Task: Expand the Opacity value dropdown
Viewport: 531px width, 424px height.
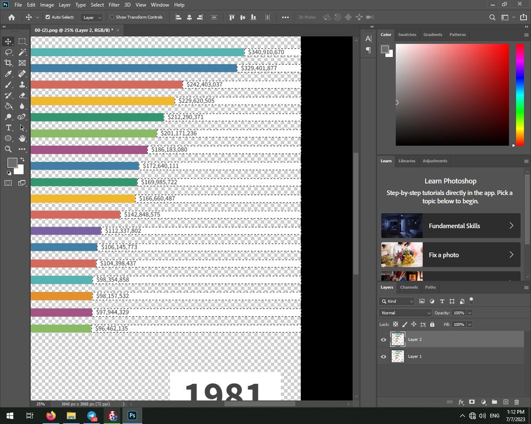Action: tap(469, 313)
